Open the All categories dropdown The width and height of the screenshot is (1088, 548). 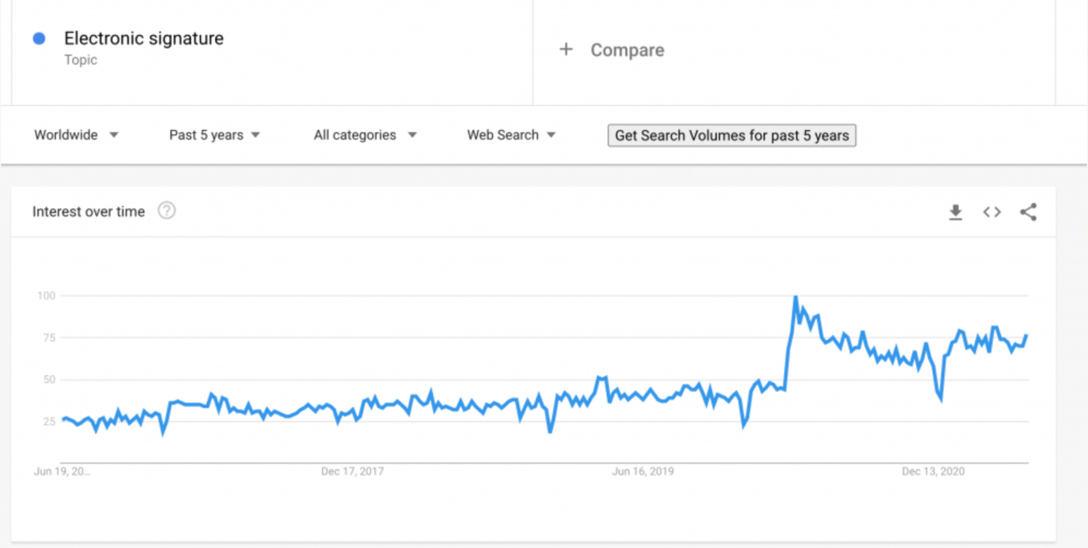[x=365, y=135]
